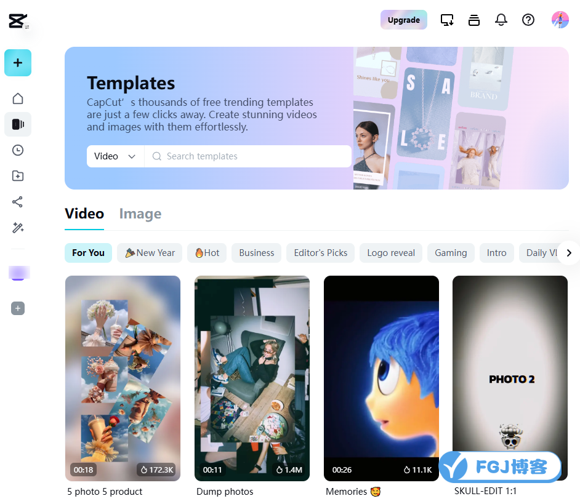Select the Video tab
580x504 pixels.
pos(84,214)
